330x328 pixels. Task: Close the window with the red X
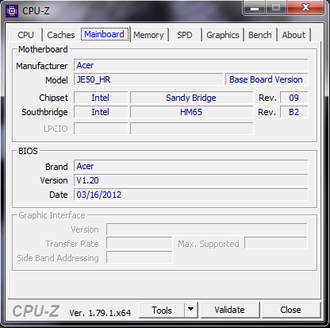coord(305,8)
